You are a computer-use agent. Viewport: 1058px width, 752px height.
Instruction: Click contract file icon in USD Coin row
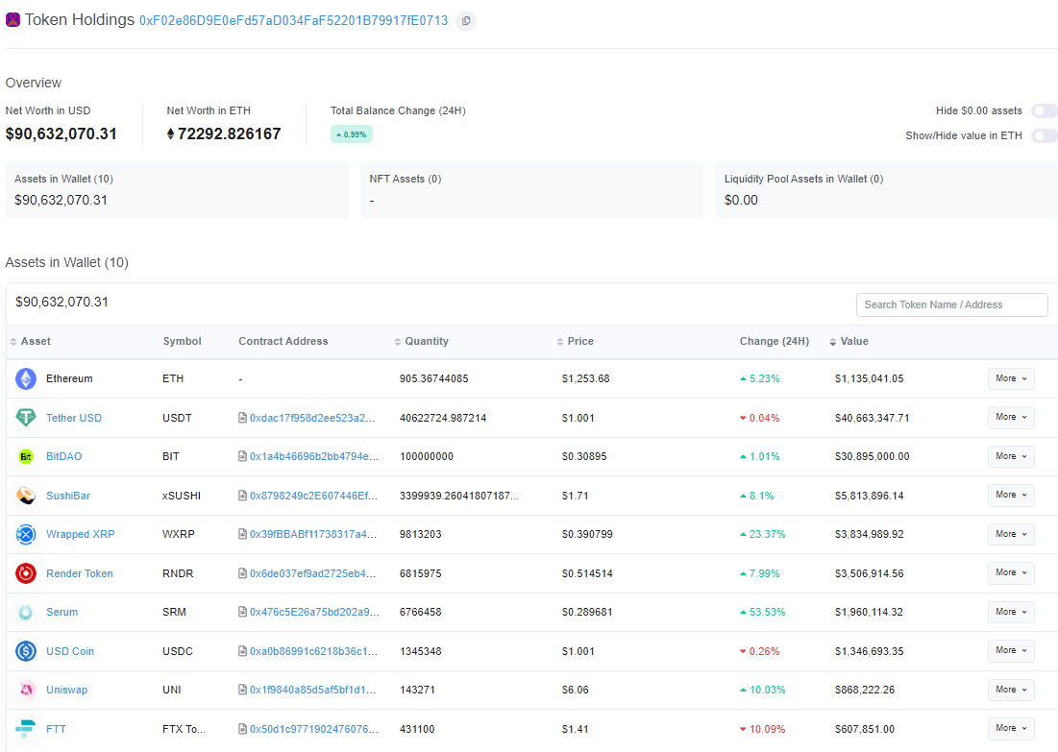242,651
